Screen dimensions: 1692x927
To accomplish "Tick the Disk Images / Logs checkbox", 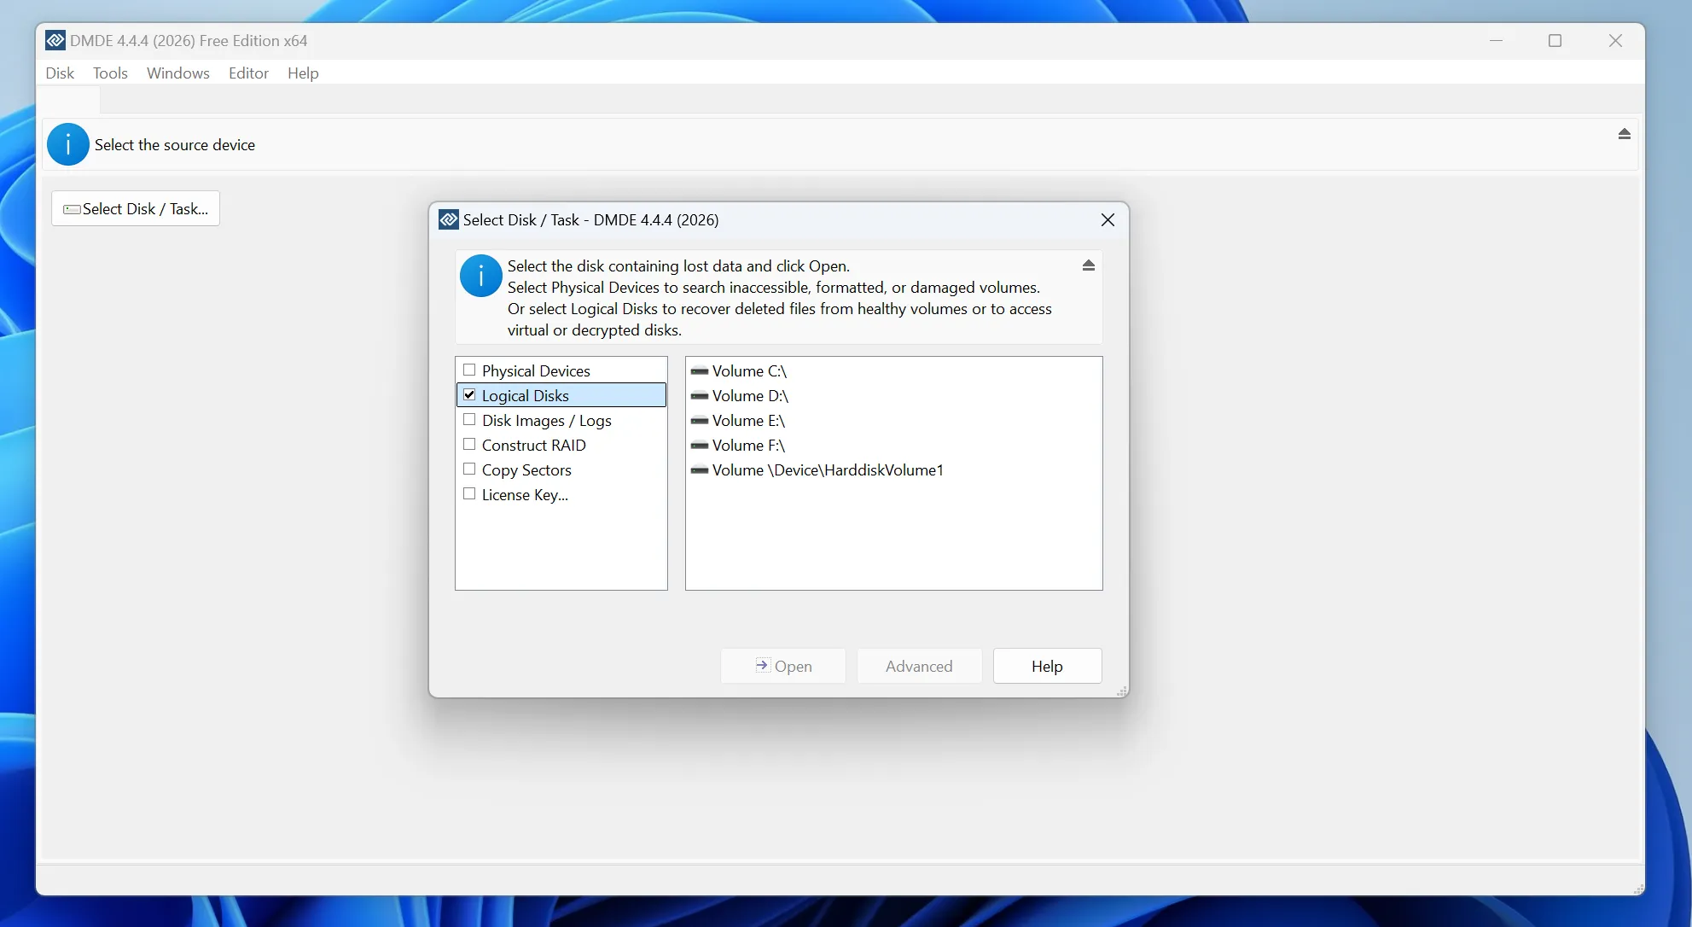I will click(469, 420).
